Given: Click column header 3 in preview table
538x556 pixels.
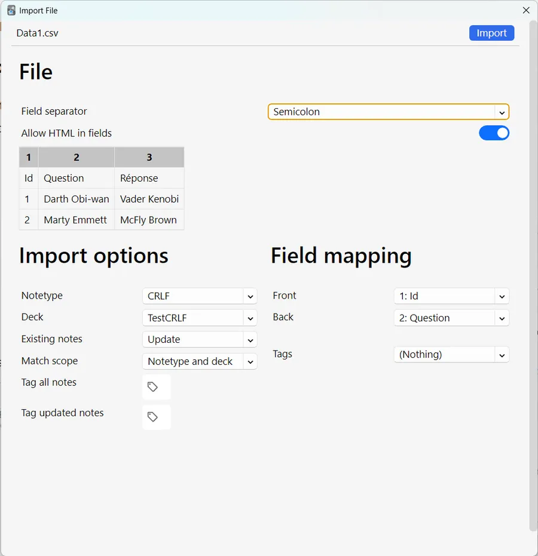Looking at the screenshot, I should pos(149,158).
